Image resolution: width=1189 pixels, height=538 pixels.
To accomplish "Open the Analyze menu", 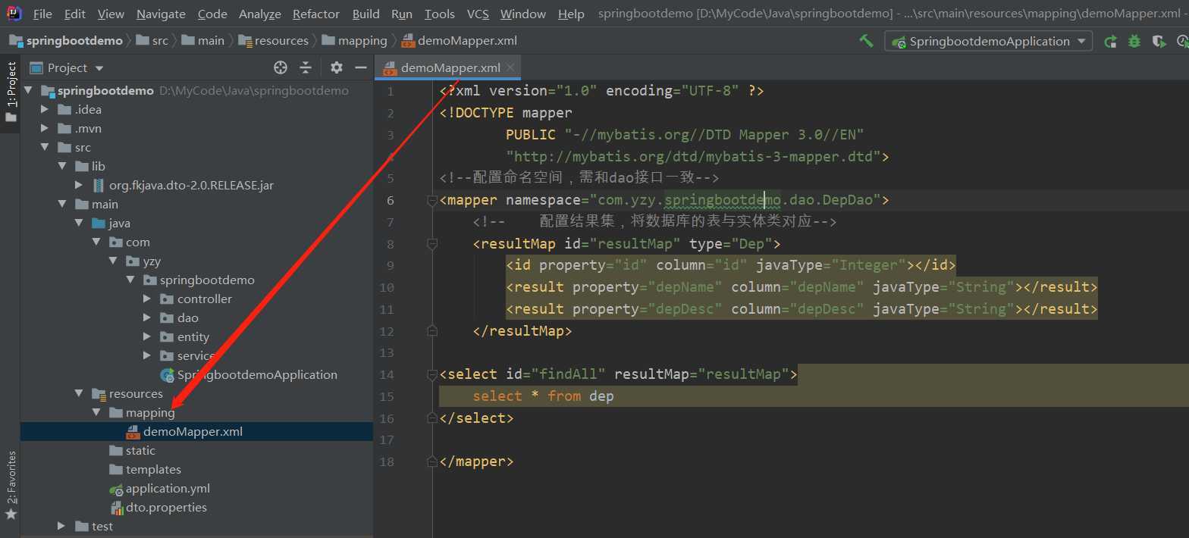I will point(259,14).
